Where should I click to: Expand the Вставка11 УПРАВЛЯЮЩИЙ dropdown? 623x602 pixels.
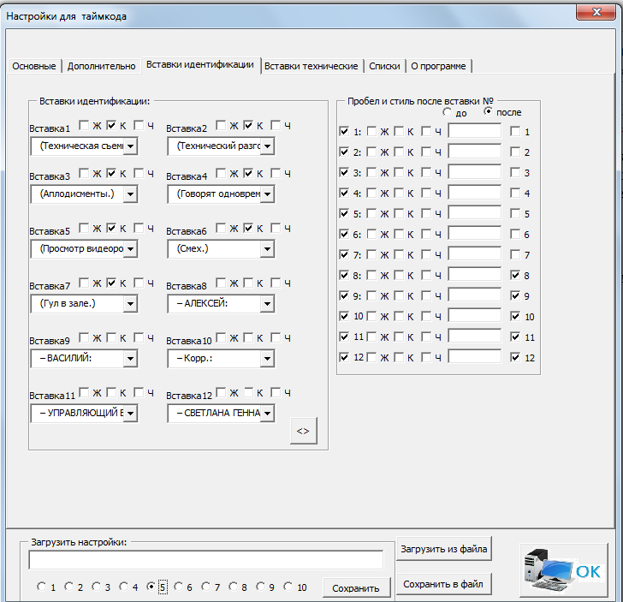pyautogui.click(x=130, y=414)
